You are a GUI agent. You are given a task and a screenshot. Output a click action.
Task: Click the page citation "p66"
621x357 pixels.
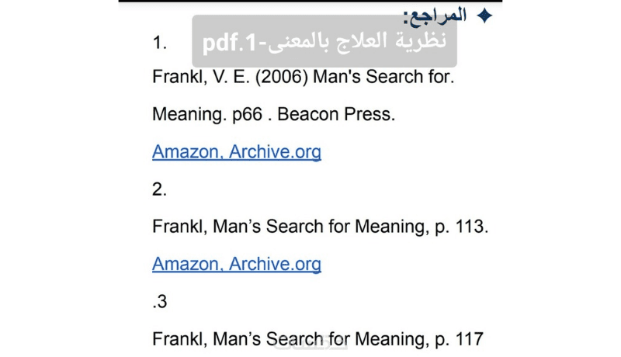pyautogui.click(x=247, y=115)
